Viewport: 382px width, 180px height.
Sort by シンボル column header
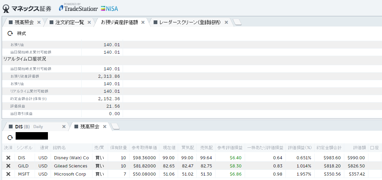24,148
